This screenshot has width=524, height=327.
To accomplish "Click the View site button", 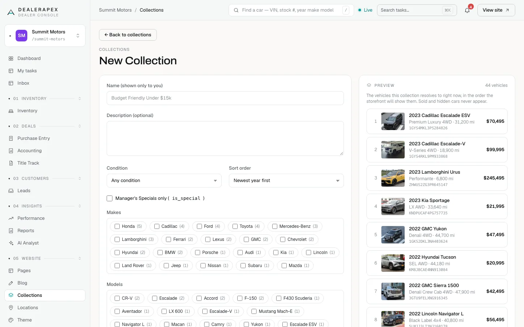I will click(496, 10).
